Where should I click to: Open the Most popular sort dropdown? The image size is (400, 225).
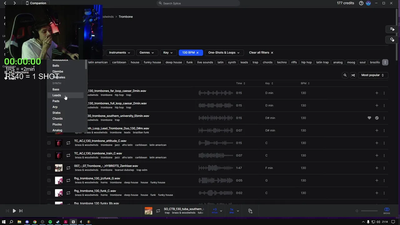click(x=372, y=75)
